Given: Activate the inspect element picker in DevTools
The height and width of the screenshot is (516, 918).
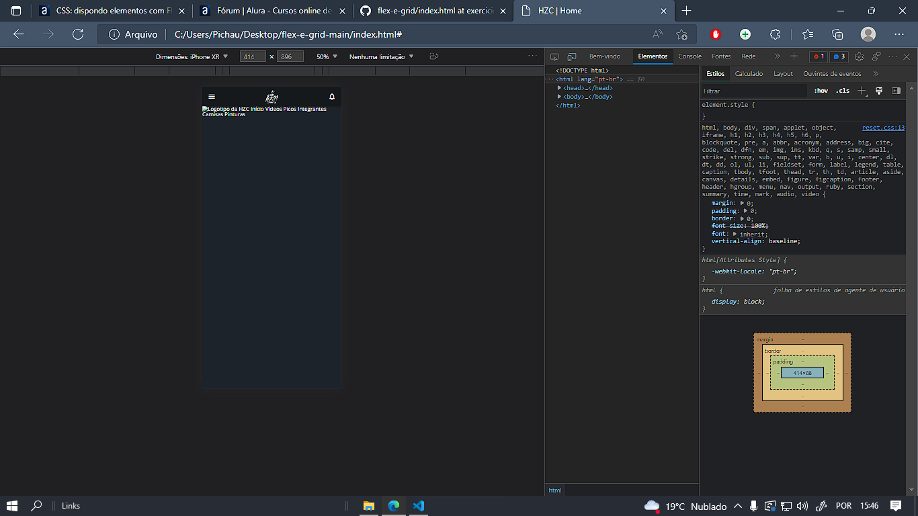Looking at the screenshot, I should click(555, 56).
